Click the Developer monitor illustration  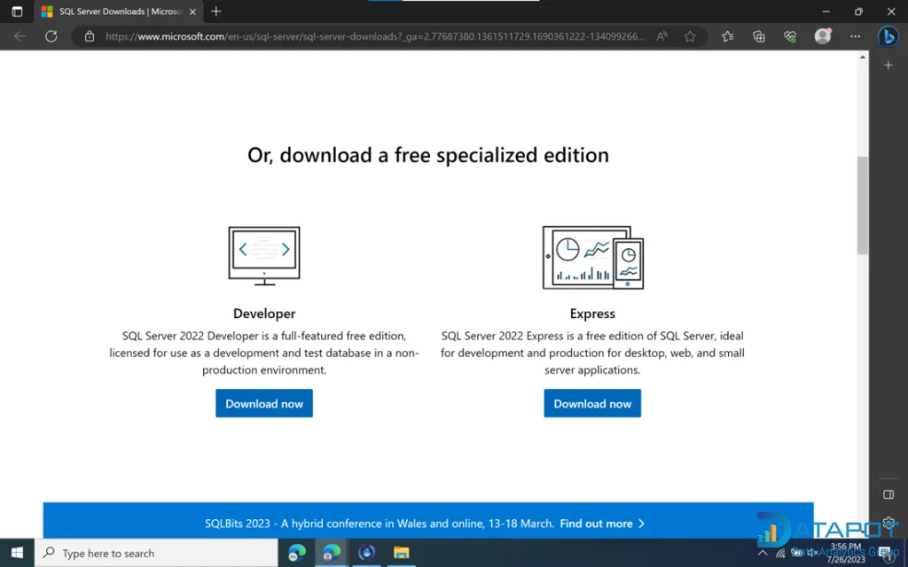point(264,256)
